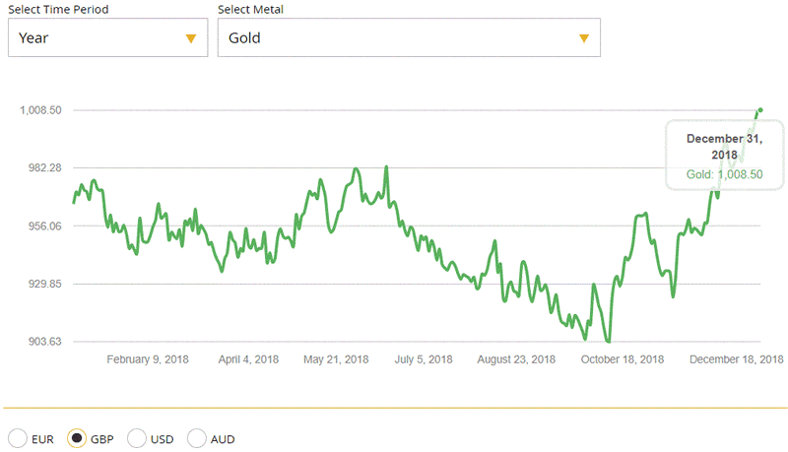The width and height of the screenshot is (788, 452).
Task: Click the 903.63 y-axis value
Action: tap(44, 342)
